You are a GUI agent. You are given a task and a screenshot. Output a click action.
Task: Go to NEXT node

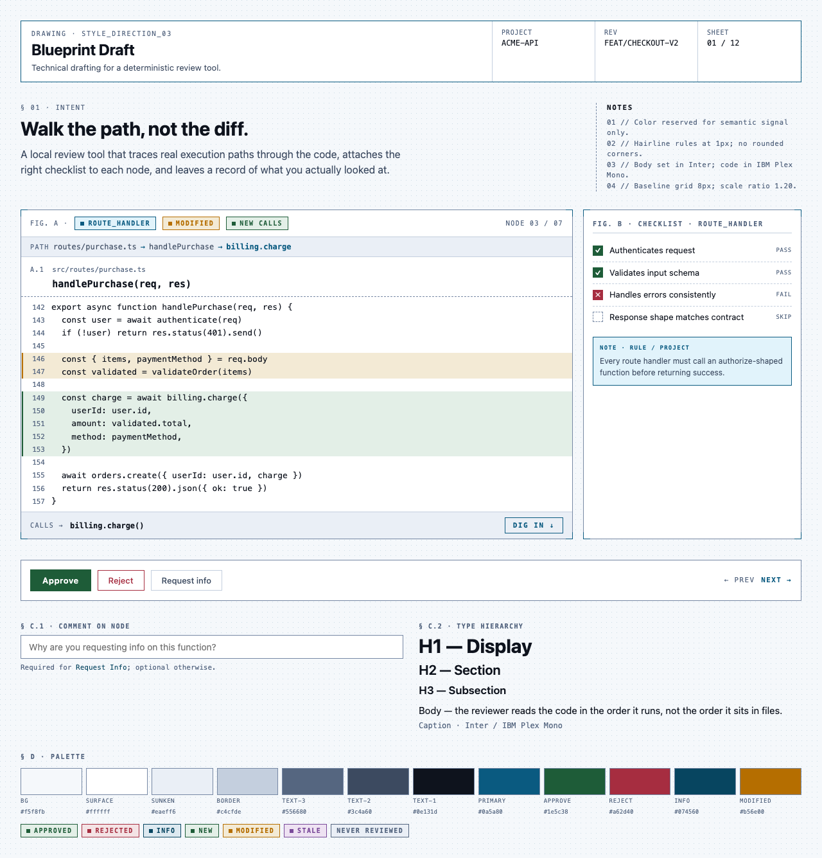(776, 580)
